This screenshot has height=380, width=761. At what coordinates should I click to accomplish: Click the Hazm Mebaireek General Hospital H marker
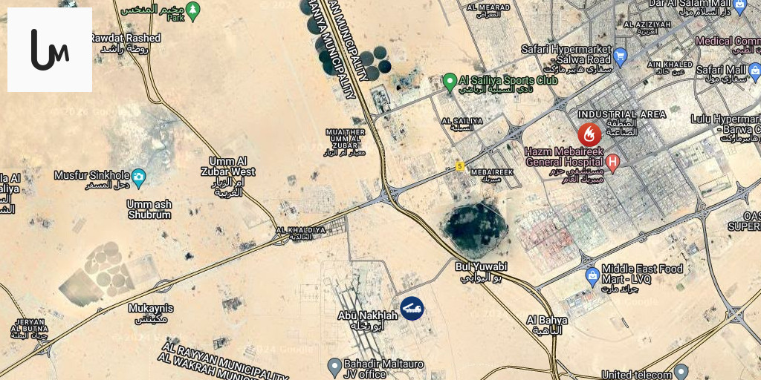(612, 163)
